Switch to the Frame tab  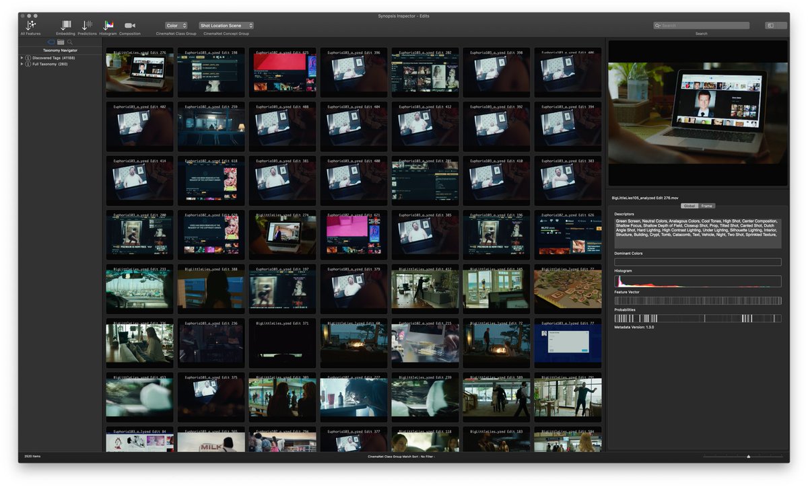[706, 206]
